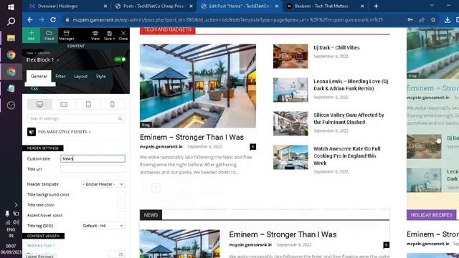Click the View icon in composer toolbar

click(95, 35)
